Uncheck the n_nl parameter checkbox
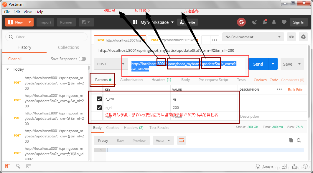The image size is (313, 173). pos(99,108)
